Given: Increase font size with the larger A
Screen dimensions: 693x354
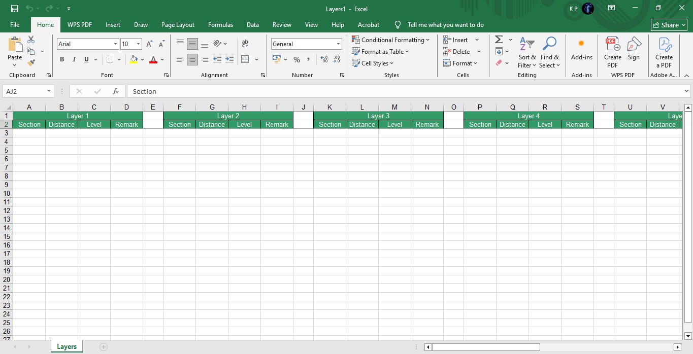Looking at the screenshot, I should (x=150, y=44).
